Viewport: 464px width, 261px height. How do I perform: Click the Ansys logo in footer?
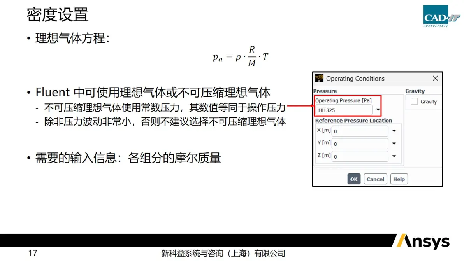(423, 242)
